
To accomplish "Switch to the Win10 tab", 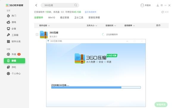I will pos(52,18).
